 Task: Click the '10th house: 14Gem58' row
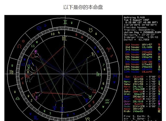[x=142, y=67]
